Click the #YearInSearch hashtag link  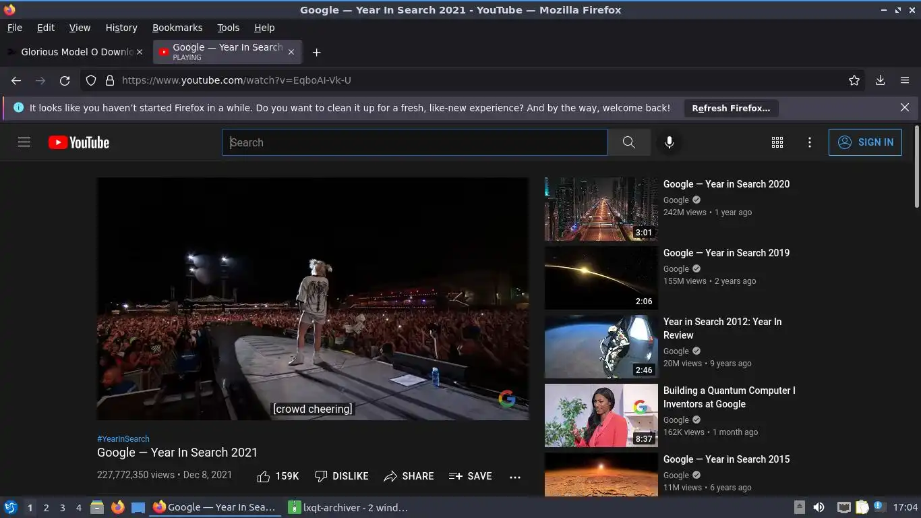(x=123, y=438)
